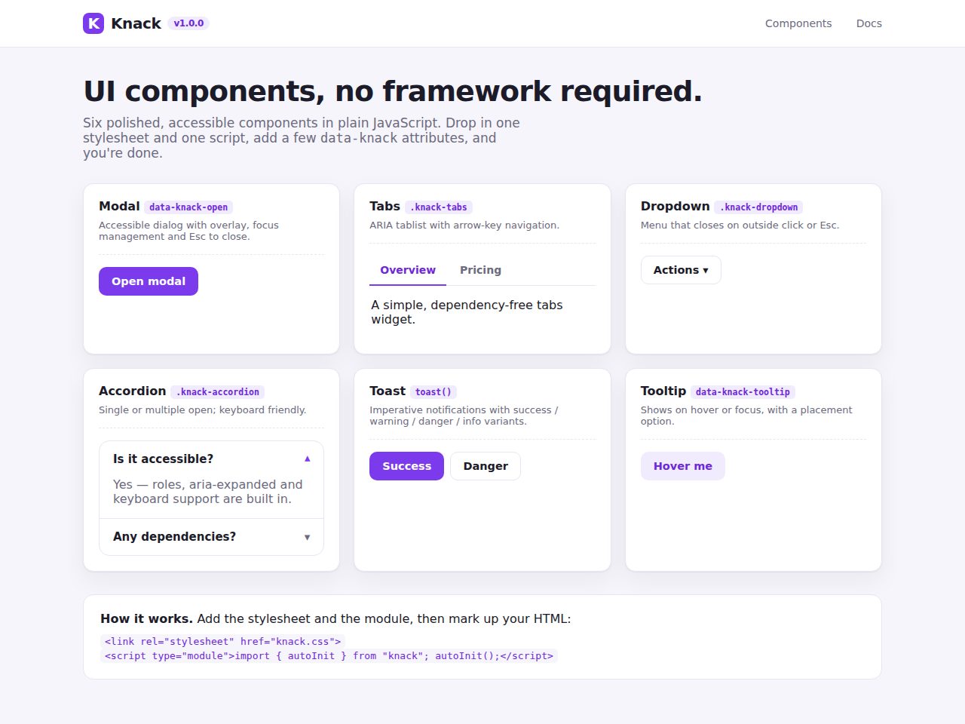Click the .knack-dropdown code tag

758,207
